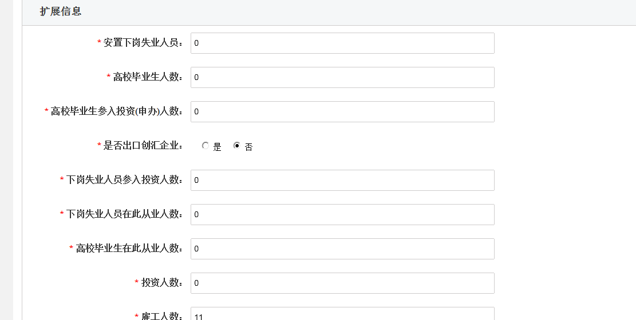Focus the 下岗失业人员参入投资人数 input field
The image size is (636, 320).
click(x=342, y=180)
